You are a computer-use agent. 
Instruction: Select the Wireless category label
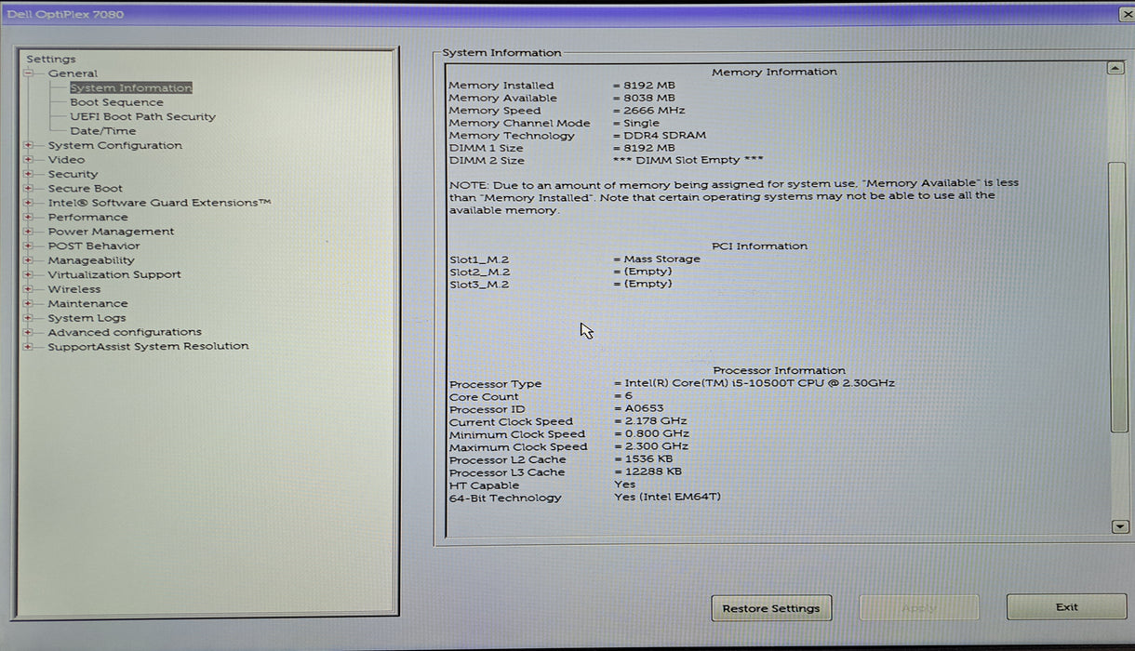tap(74, 289)
